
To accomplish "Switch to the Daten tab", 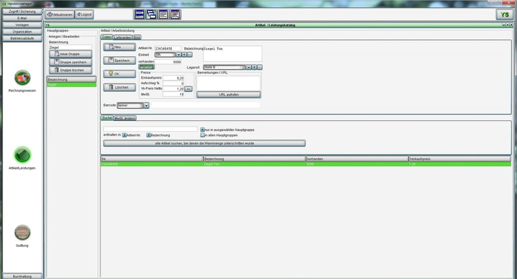I will [x=107, y=37].
